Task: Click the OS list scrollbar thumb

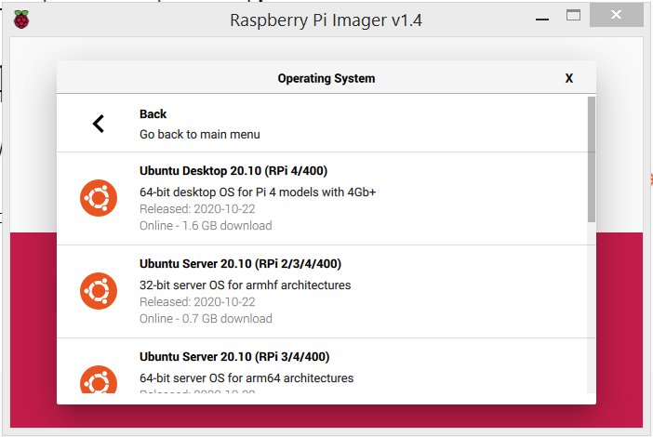Action: (592, 159)
